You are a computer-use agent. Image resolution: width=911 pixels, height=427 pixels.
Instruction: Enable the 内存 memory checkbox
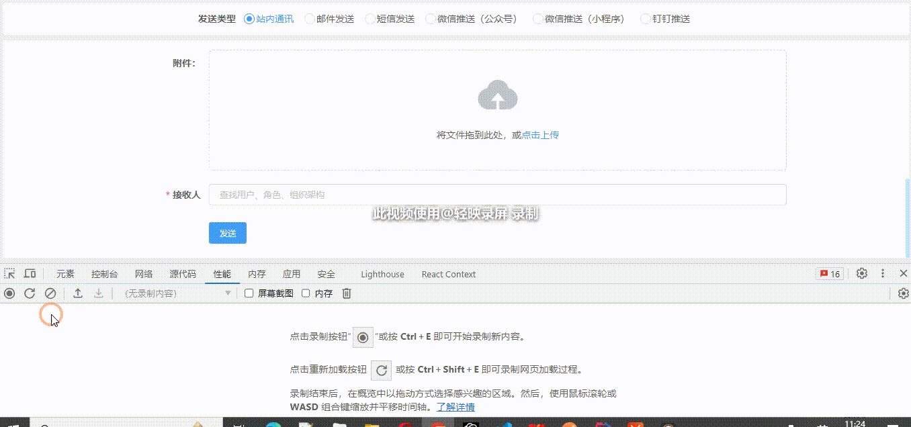[x=306, y=293]
